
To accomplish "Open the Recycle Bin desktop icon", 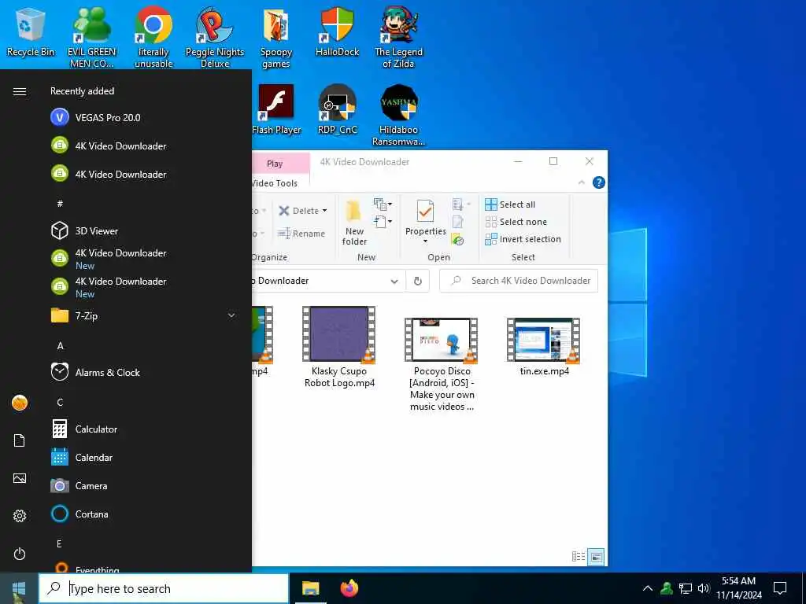I will tap(31, 31).
